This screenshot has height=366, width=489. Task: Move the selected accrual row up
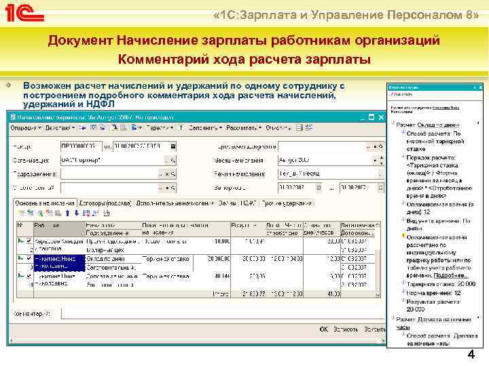pos(67,213)
